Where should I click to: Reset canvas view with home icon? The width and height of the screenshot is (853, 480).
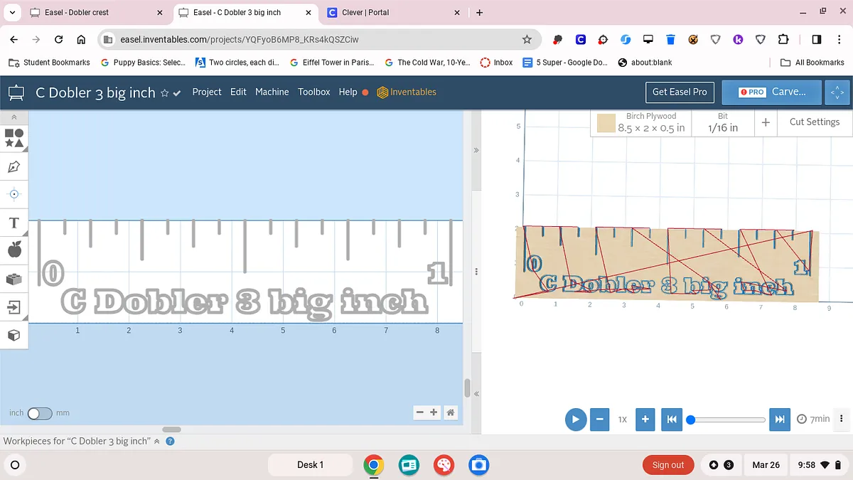450,412
